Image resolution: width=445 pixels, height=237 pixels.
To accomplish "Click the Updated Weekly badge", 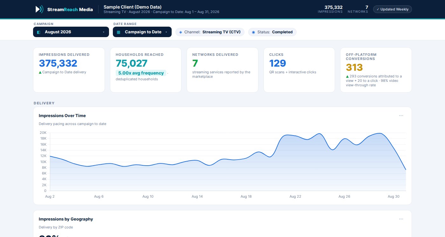I will click(392, 9).
